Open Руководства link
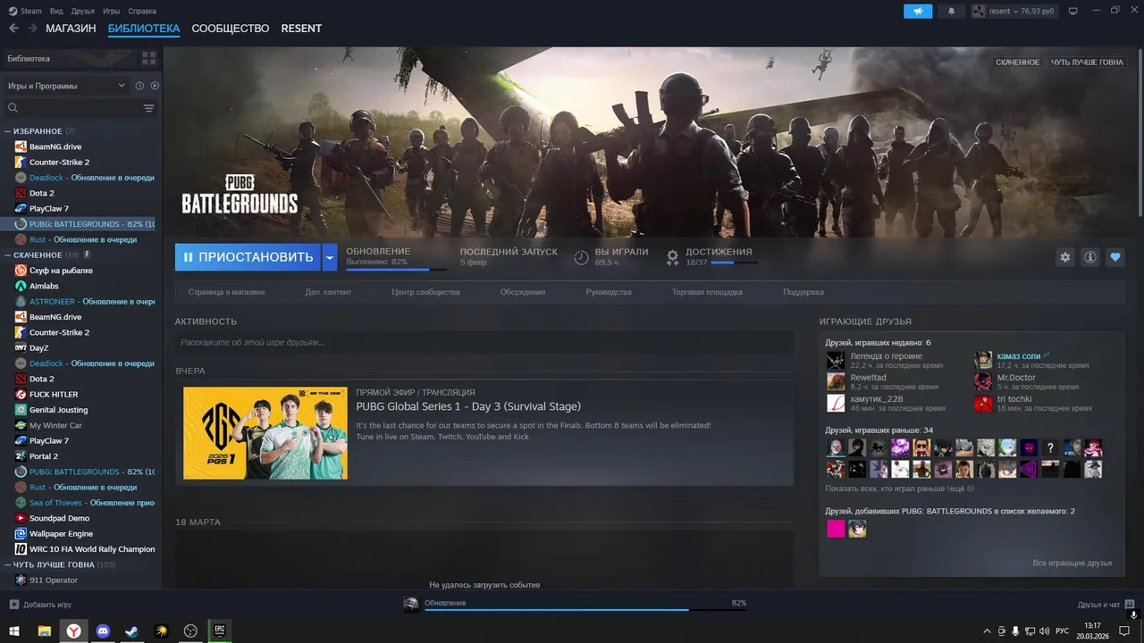Image resolution: width=1144 pixels, height=643 pixels. click(x=609, y=292)
